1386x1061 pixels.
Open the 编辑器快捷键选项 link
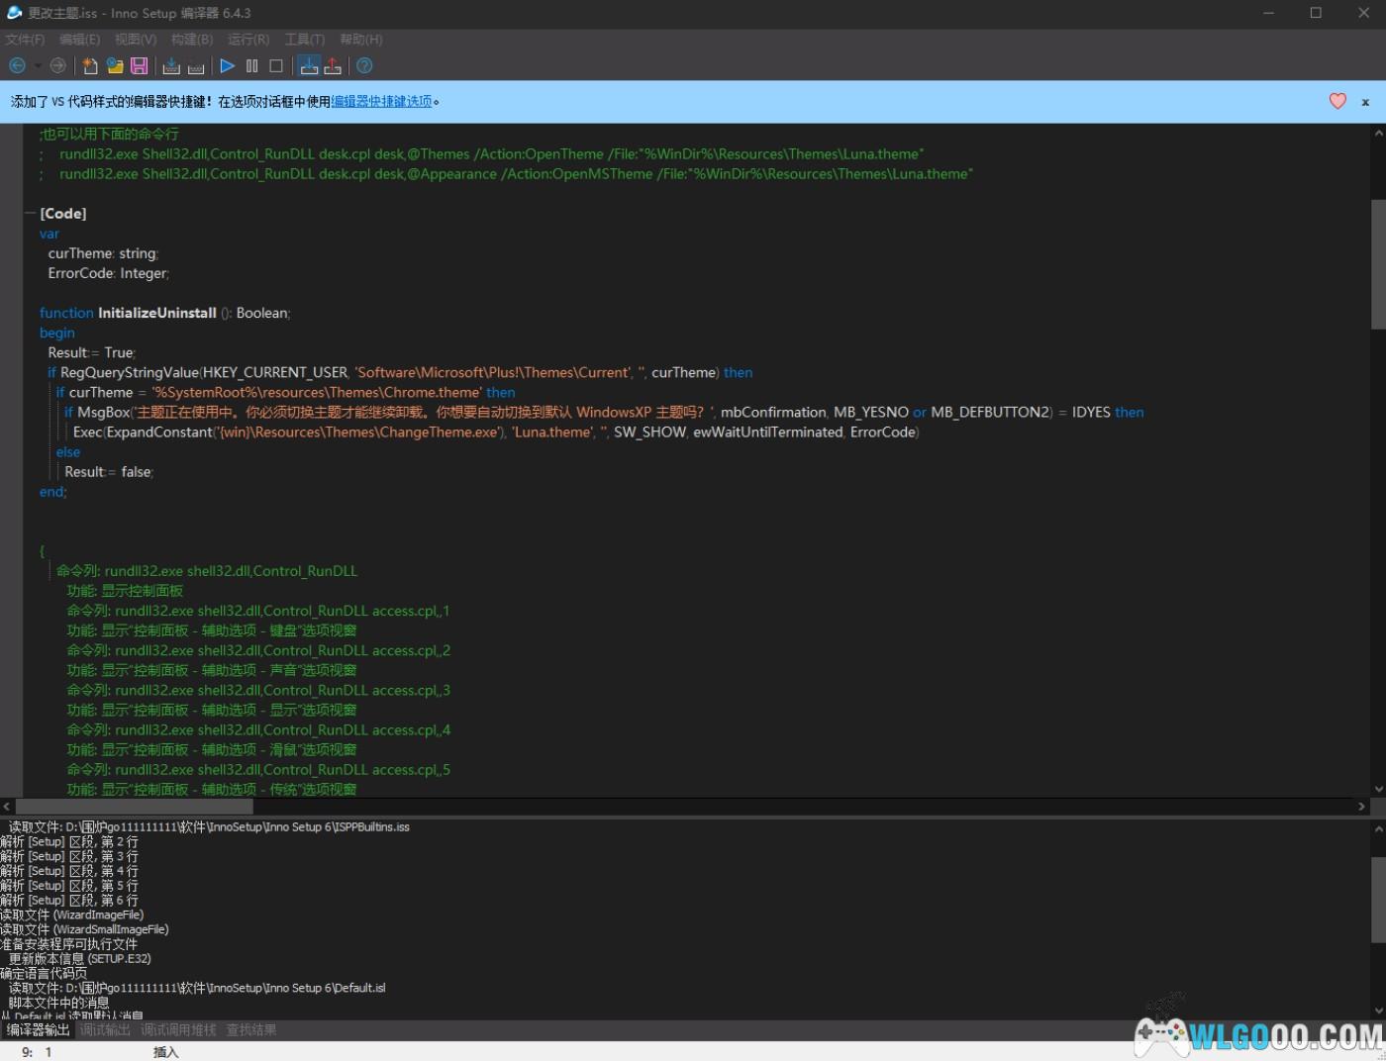(381, 102)
